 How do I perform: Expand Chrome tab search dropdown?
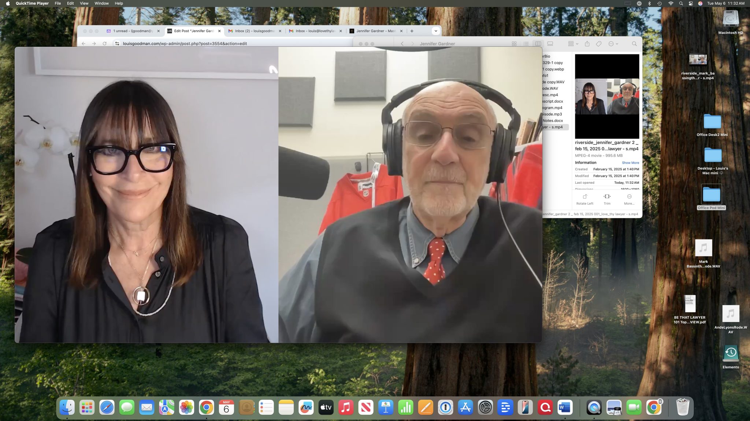(436, 31)
